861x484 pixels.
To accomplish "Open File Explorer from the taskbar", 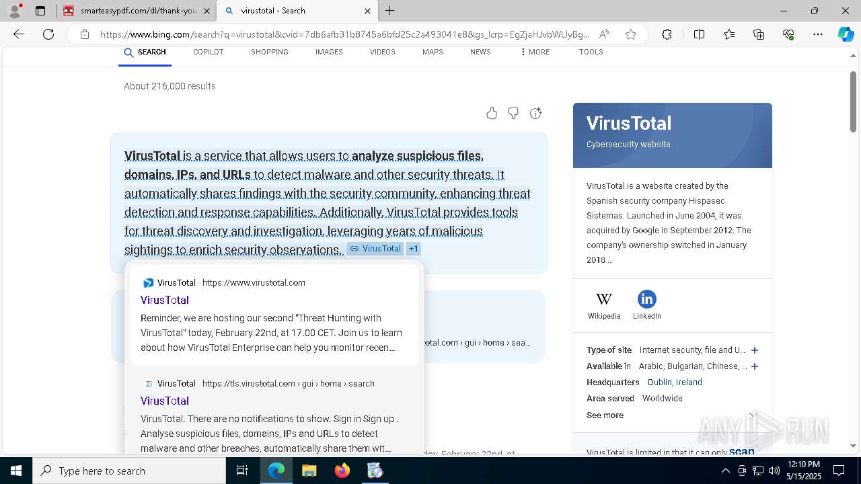I will (309, 471).
